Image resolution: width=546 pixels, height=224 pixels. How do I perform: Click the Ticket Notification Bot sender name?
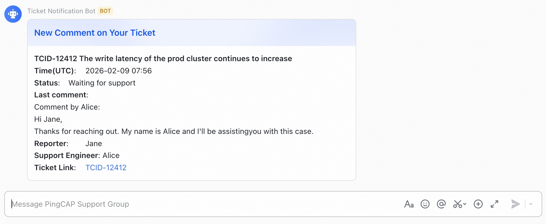pyautogui.click(x=61, y=11)
